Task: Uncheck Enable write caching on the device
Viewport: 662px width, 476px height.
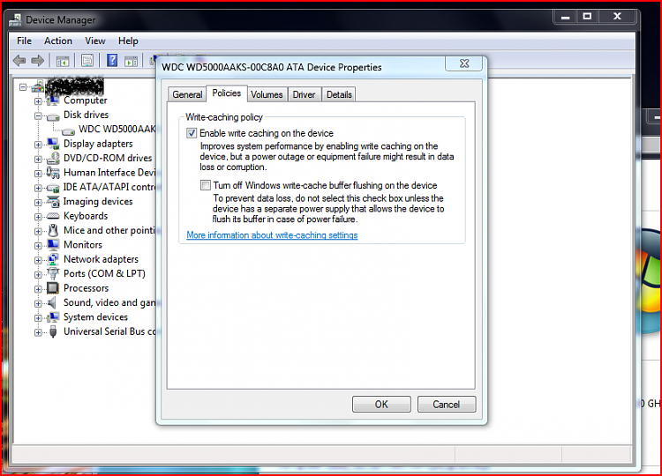Action: (192, 133)
